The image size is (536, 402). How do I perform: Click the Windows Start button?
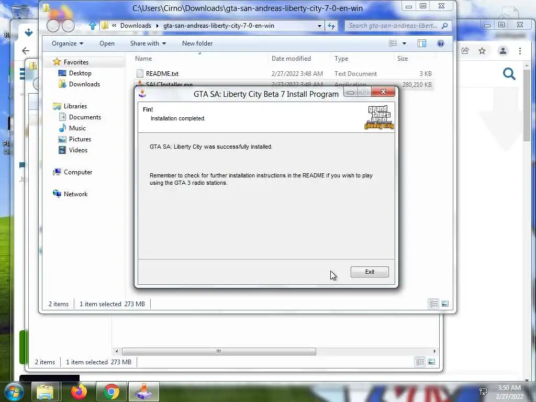[13, 392]
